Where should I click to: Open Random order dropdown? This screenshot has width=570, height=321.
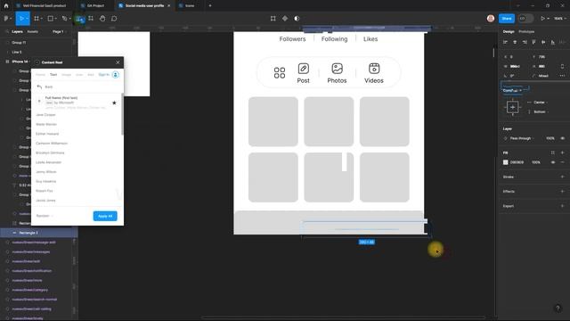point(45,216)
